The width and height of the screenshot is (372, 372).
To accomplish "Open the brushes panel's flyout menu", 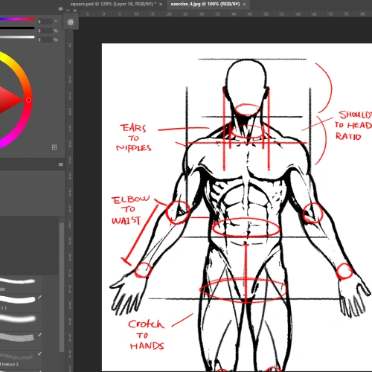I will (x=61, y=164).
